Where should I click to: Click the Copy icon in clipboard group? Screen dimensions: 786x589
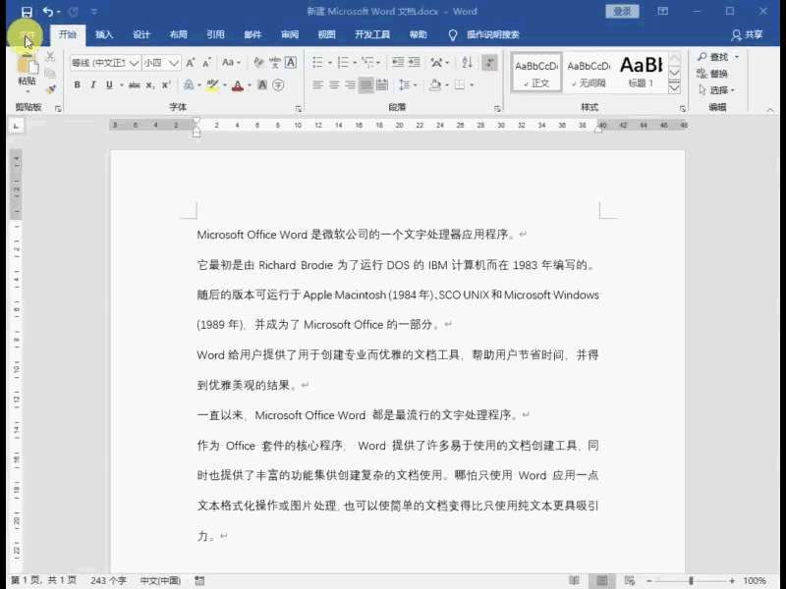point(50,74)
